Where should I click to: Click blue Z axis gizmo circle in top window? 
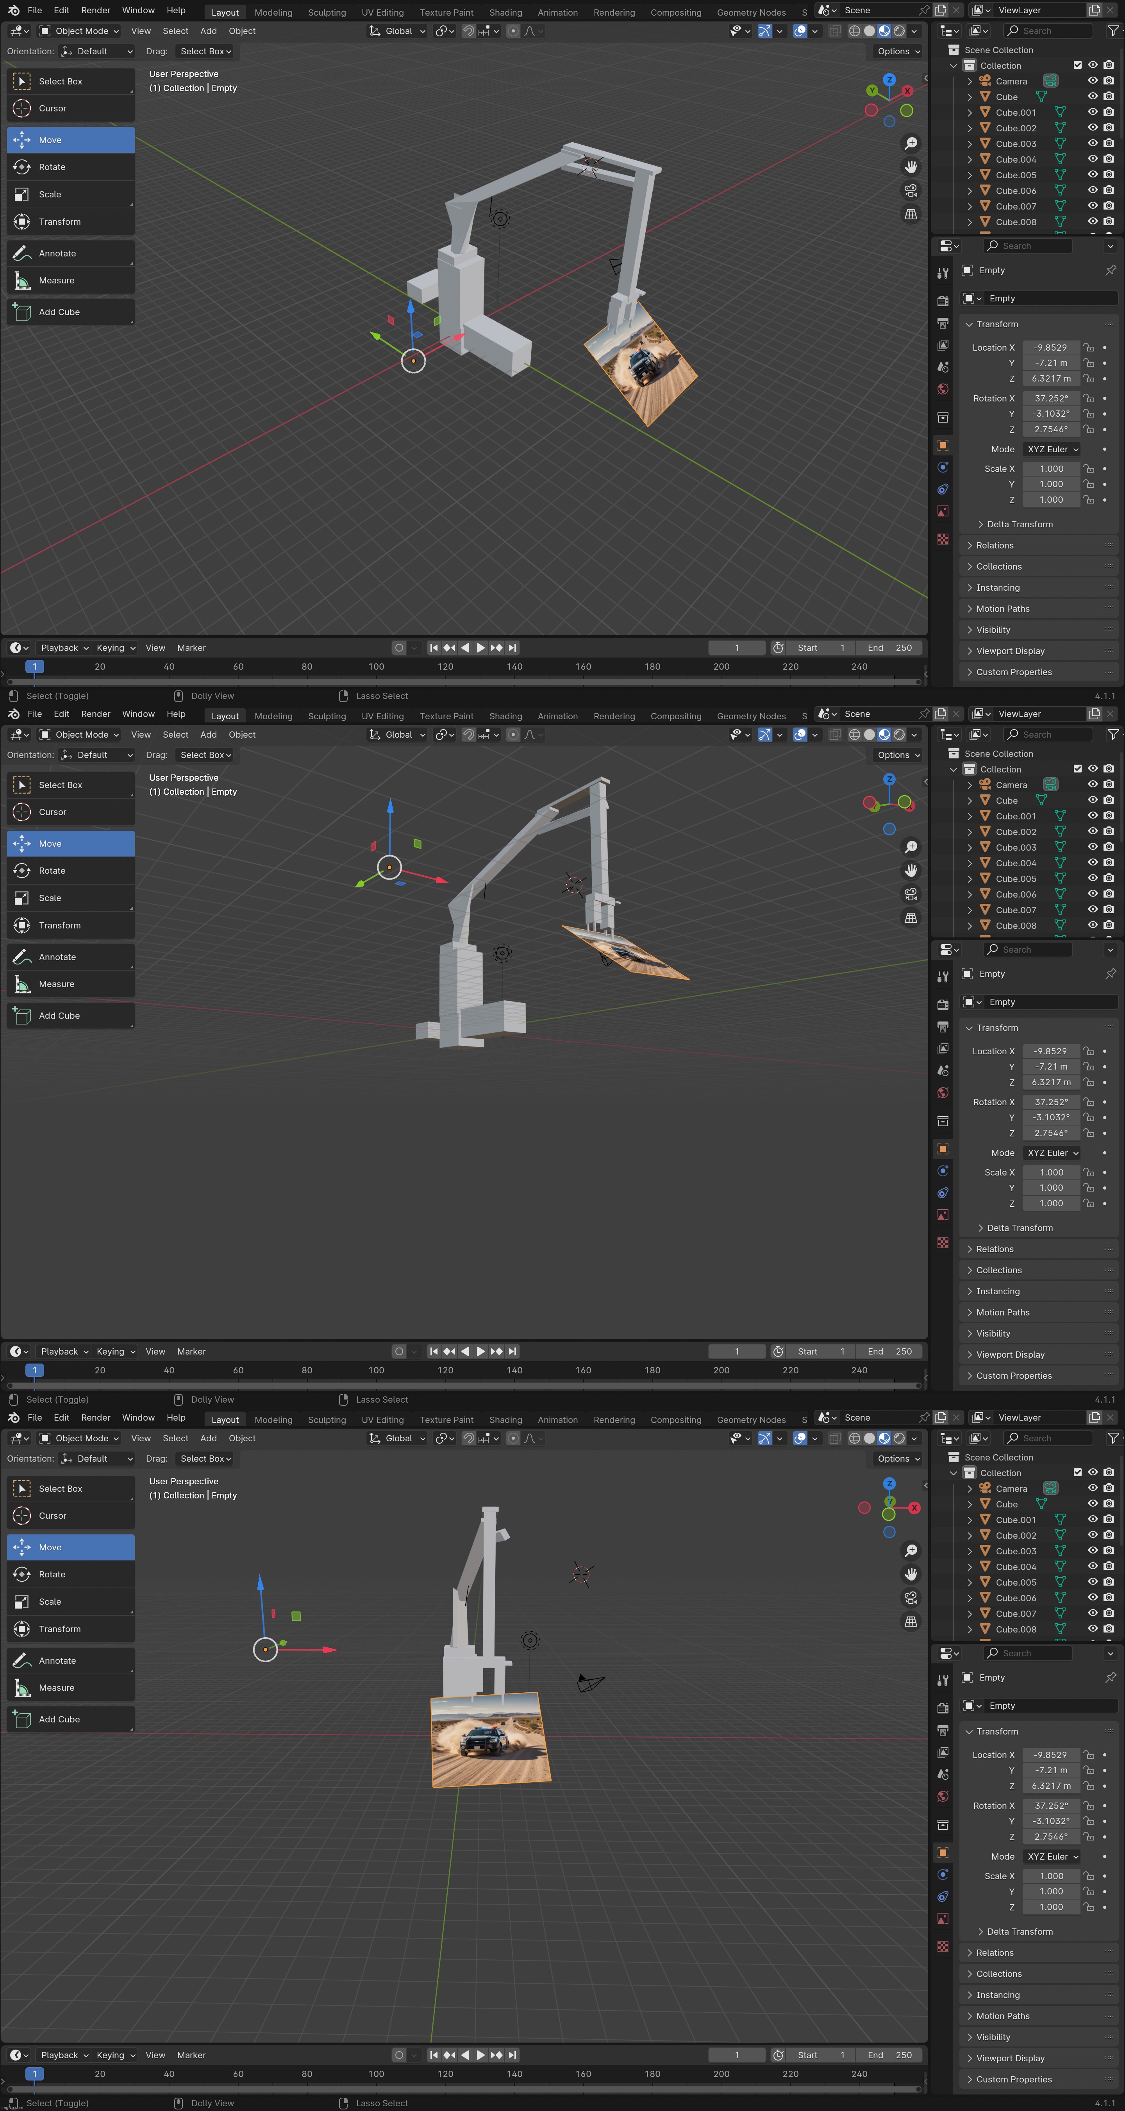click(x=889, y=79)
